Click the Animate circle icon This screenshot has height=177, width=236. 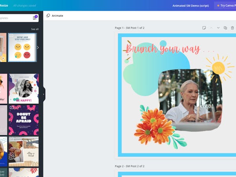click(48, 16)
